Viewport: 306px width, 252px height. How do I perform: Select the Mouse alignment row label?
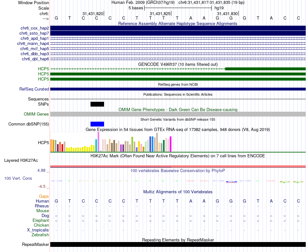pyautogui.click(x=43, y=211)
